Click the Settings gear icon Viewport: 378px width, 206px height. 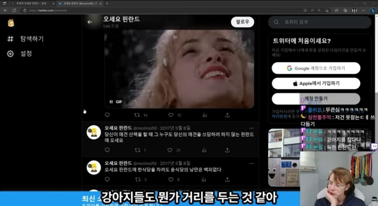pos(10,54)
